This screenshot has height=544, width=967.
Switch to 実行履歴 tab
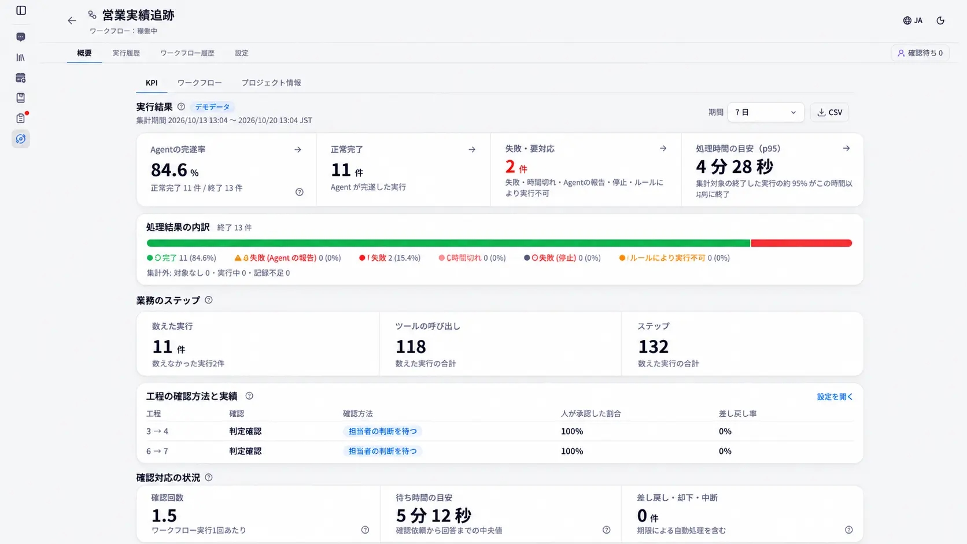(x=126, y=53)
